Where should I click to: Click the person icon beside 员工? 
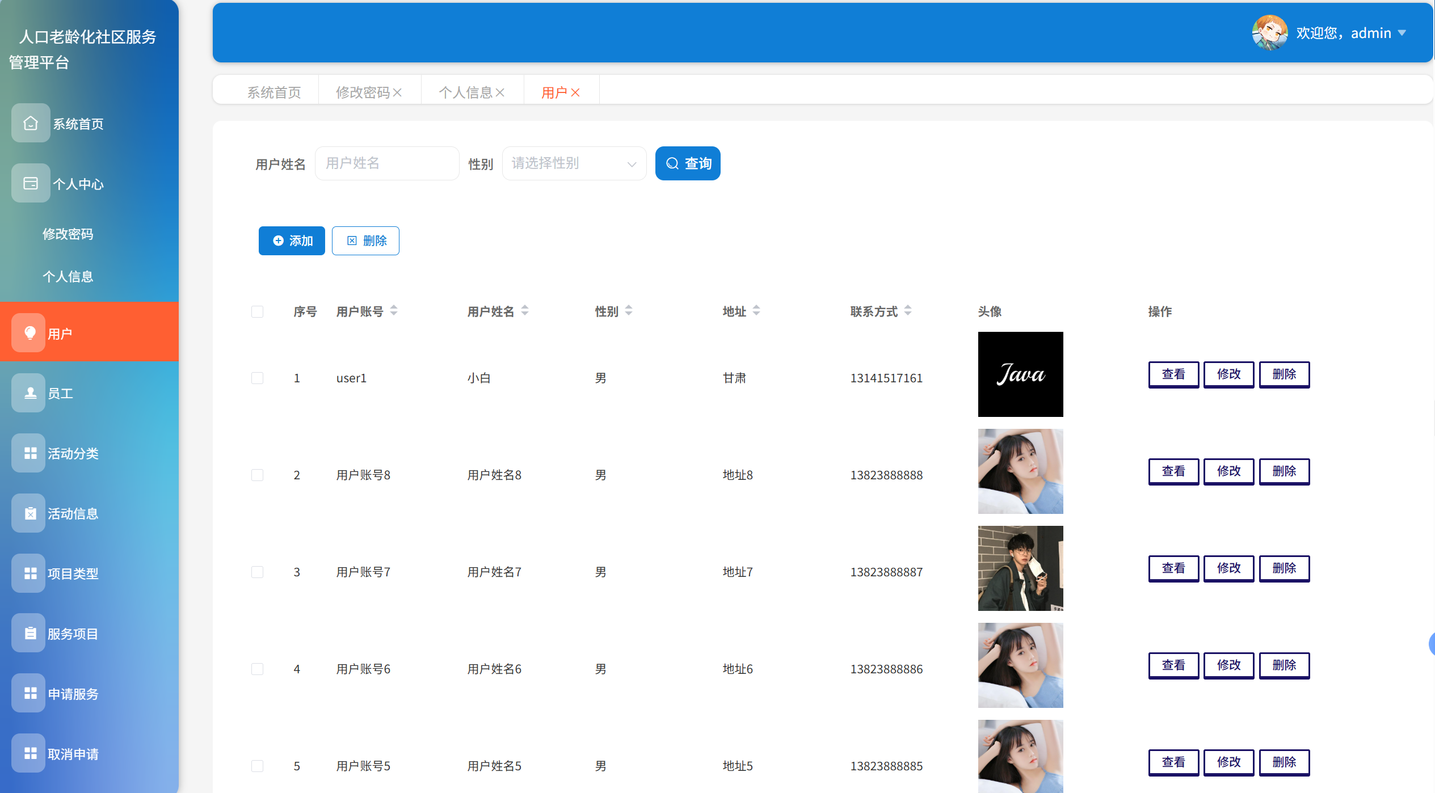(x=31, y=393)
